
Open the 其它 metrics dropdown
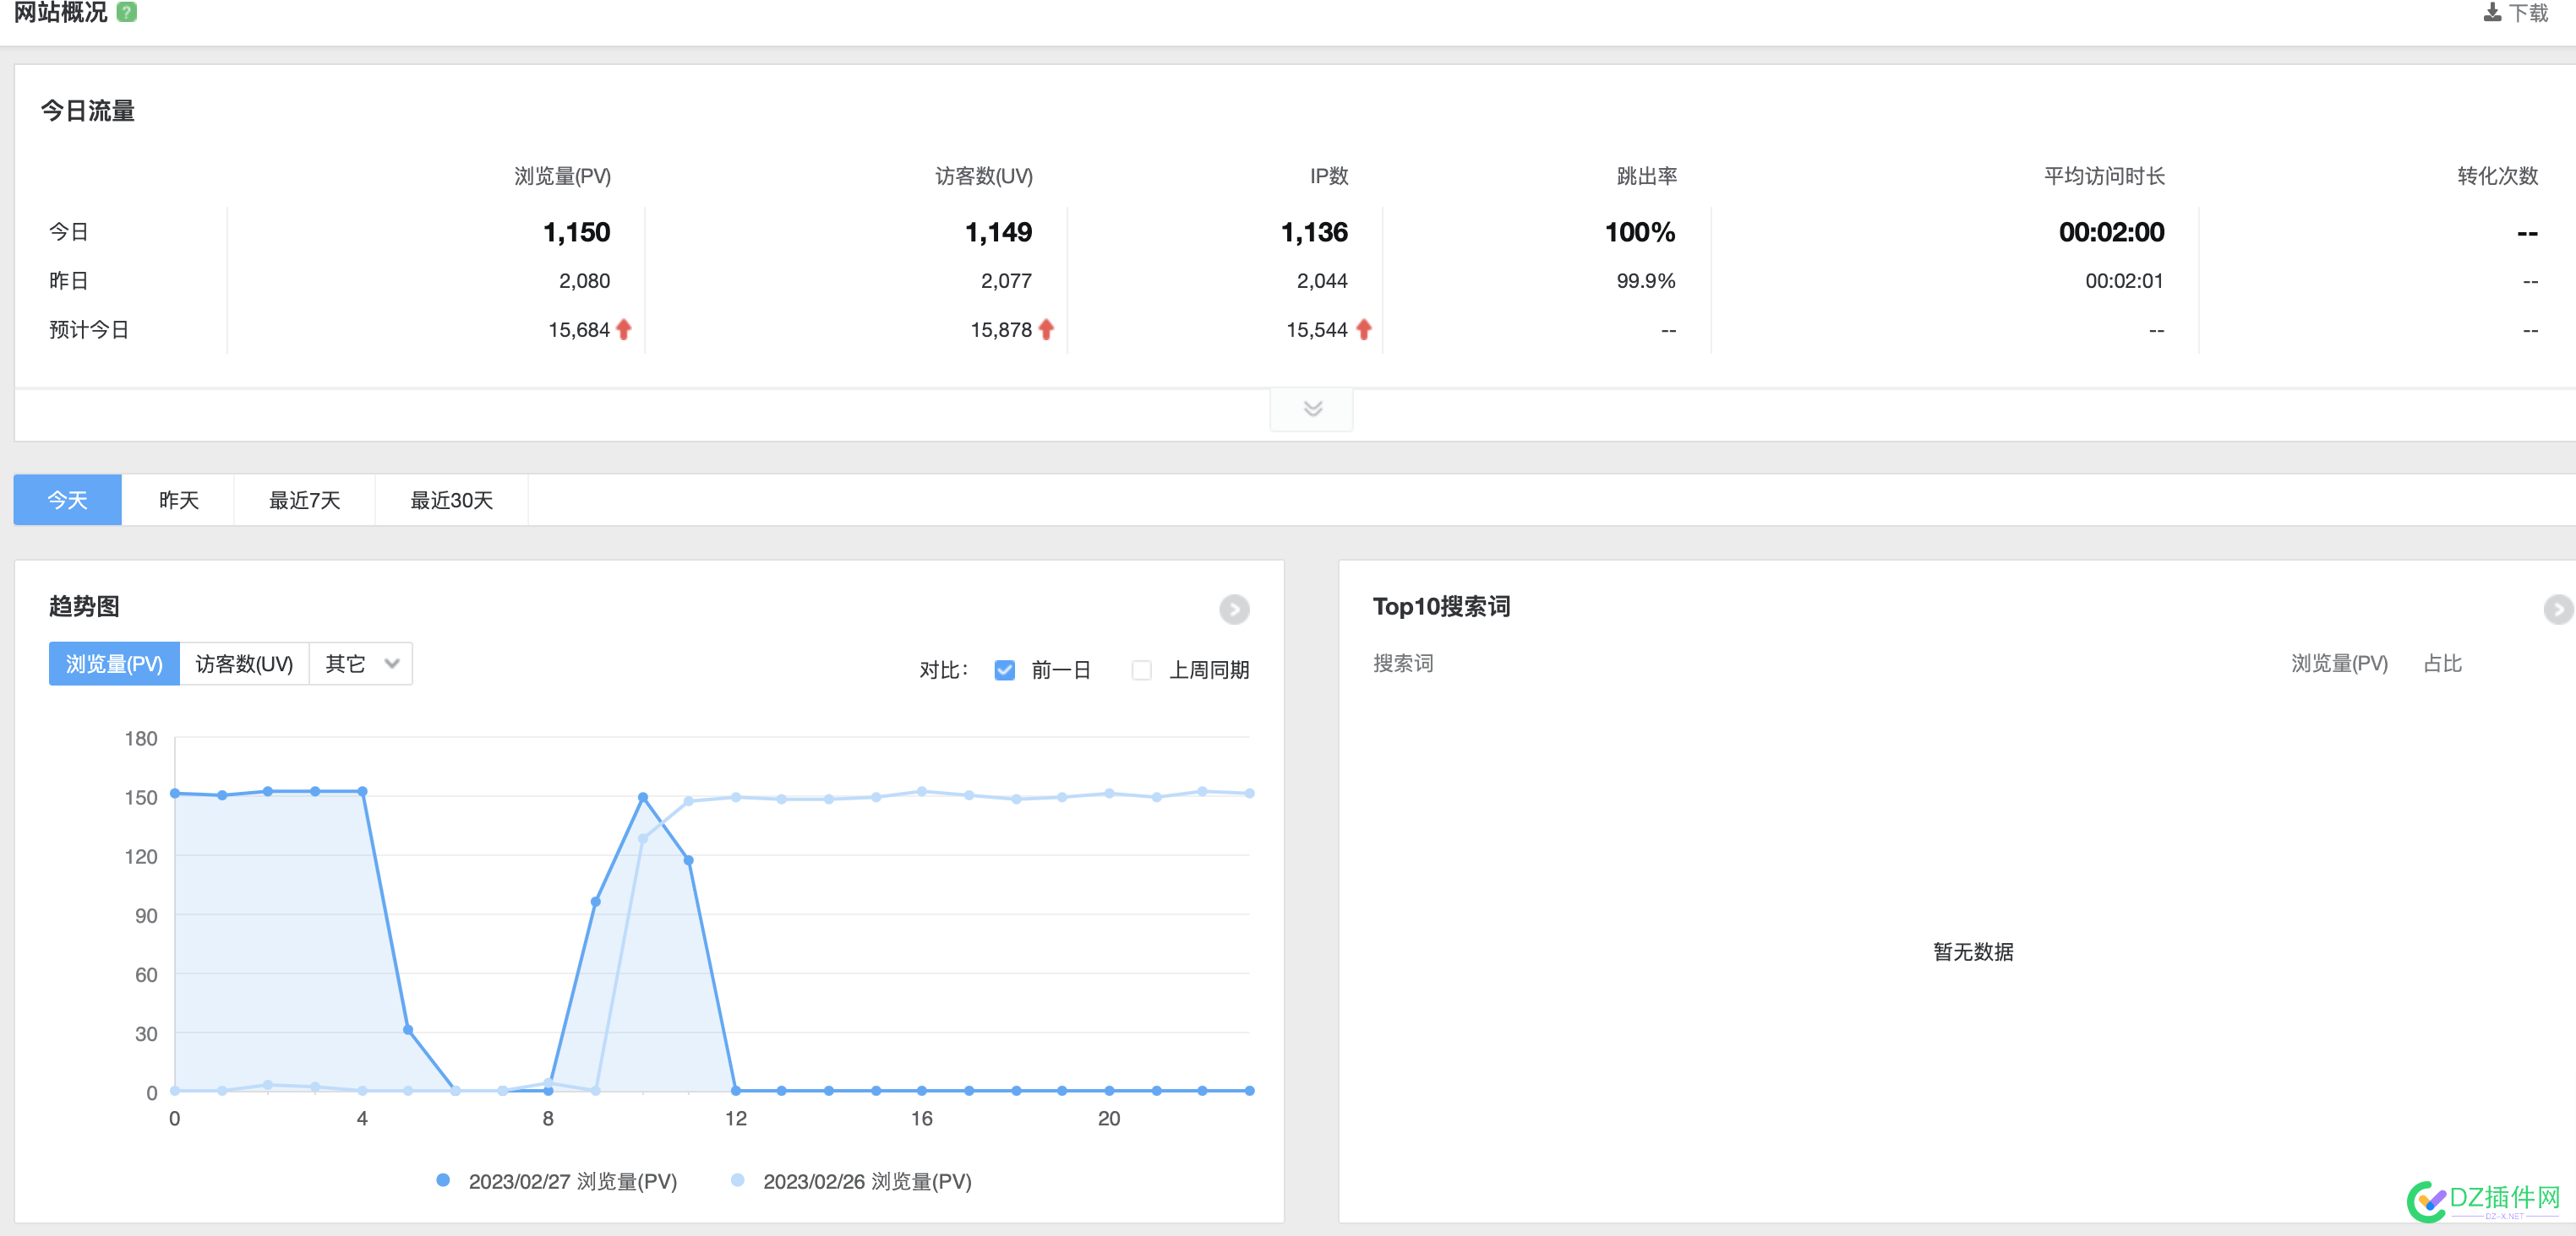[x=362, y=664]
